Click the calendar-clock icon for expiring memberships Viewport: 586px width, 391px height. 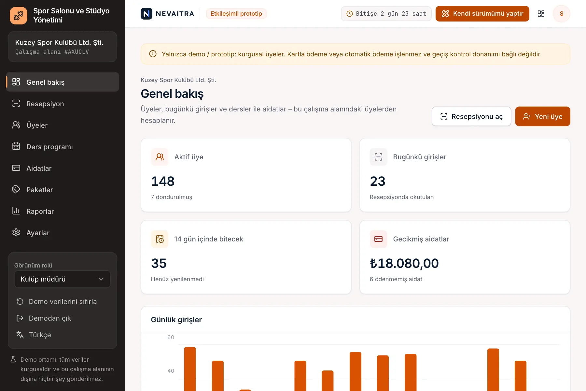point(160,239)
